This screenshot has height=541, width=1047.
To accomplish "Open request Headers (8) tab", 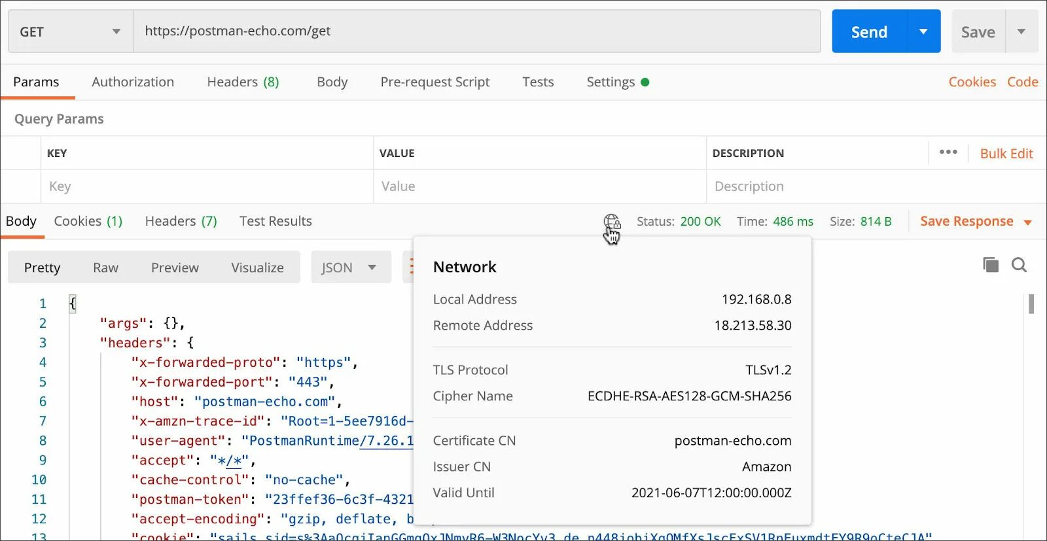I will [x=243, y=82].
